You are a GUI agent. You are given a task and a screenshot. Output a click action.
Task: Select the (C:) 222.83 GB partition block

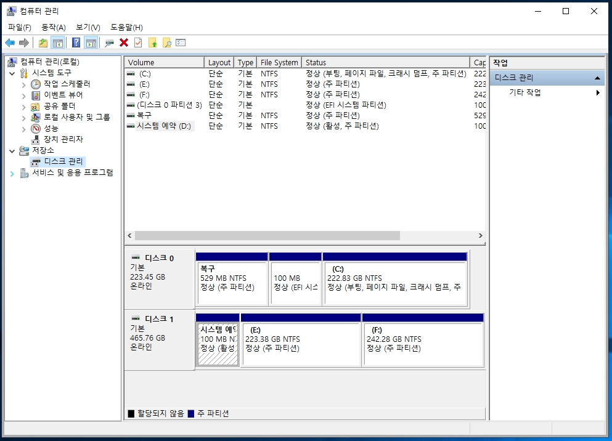395,279
